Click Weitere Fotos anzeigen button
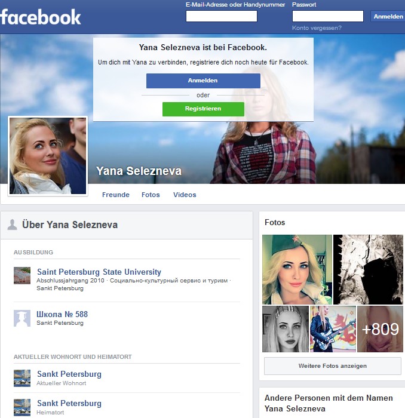Image resolution: width=405 pixels, height=418 pixels. [333, 365]
